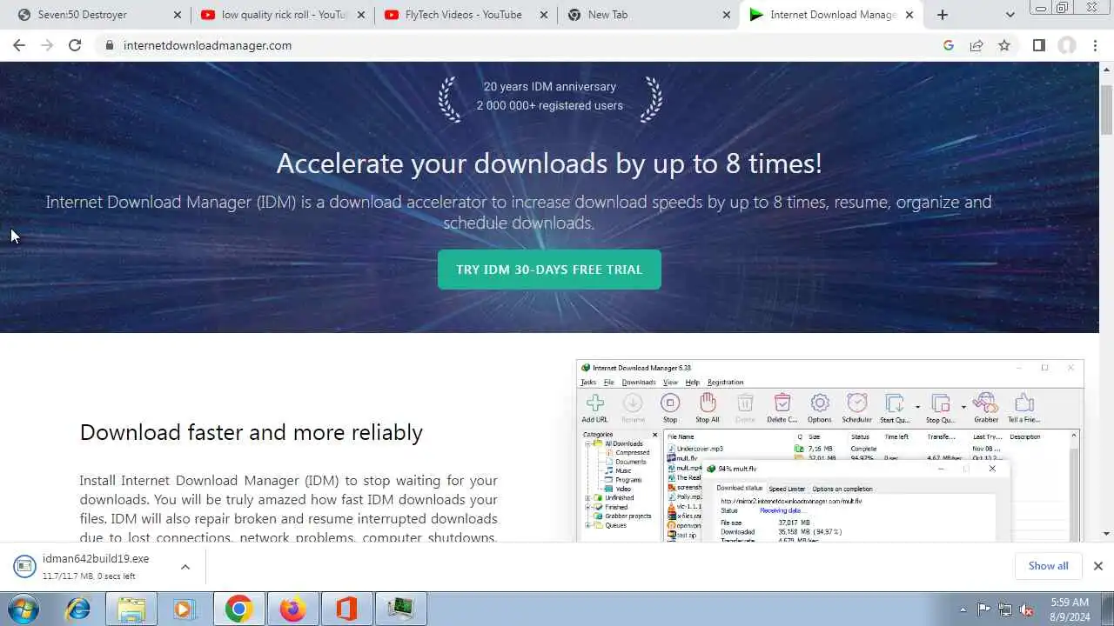
Task: Click the browser forward arrow
Action: tap(47, 45)
